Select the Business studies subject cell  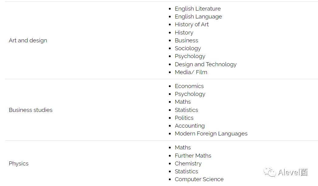(31, 110)
